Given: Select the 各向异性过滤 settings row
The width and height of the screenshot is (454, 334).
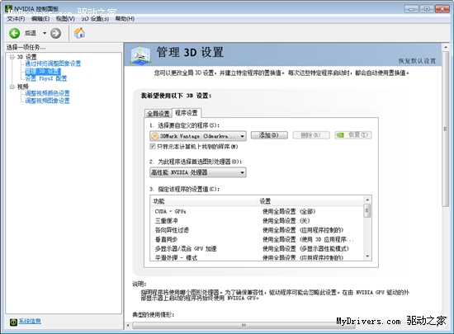Looking at the screenshot, I should pyautogui.click(x=257, y=230).
